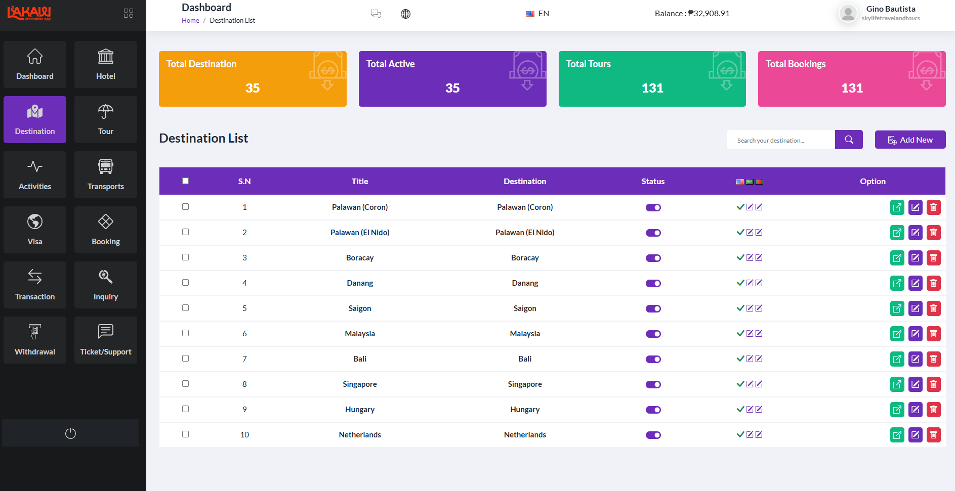Click the Title column header
Image resolution: width=955 pixels, height=491 pixels.
(360, 181)
